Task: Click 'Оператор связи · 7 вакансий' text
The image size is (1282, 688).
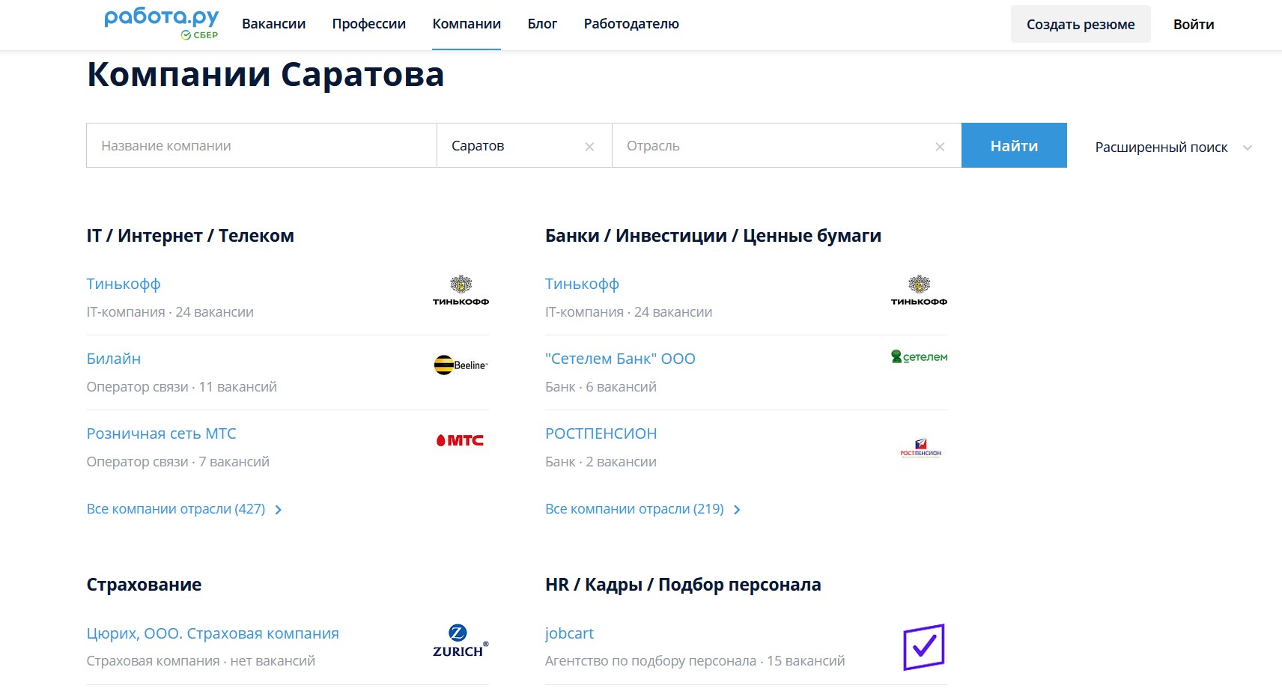Action: 178,462
